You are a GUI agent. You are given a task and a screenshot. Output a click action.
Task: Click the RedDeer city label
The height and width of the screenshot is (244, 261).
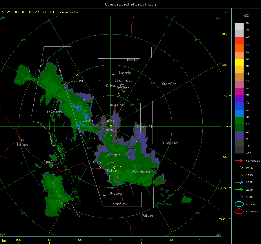(123, 88)
